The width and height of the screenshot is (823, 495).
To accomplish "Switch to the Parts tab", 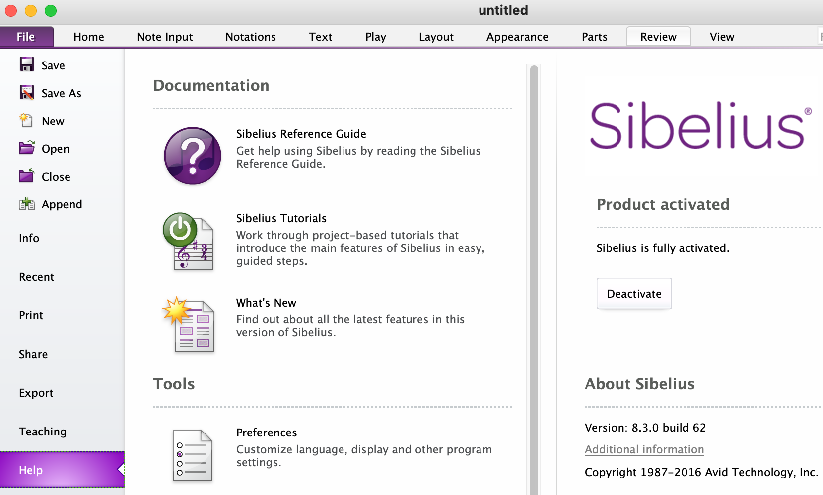I will pos(595,37).
